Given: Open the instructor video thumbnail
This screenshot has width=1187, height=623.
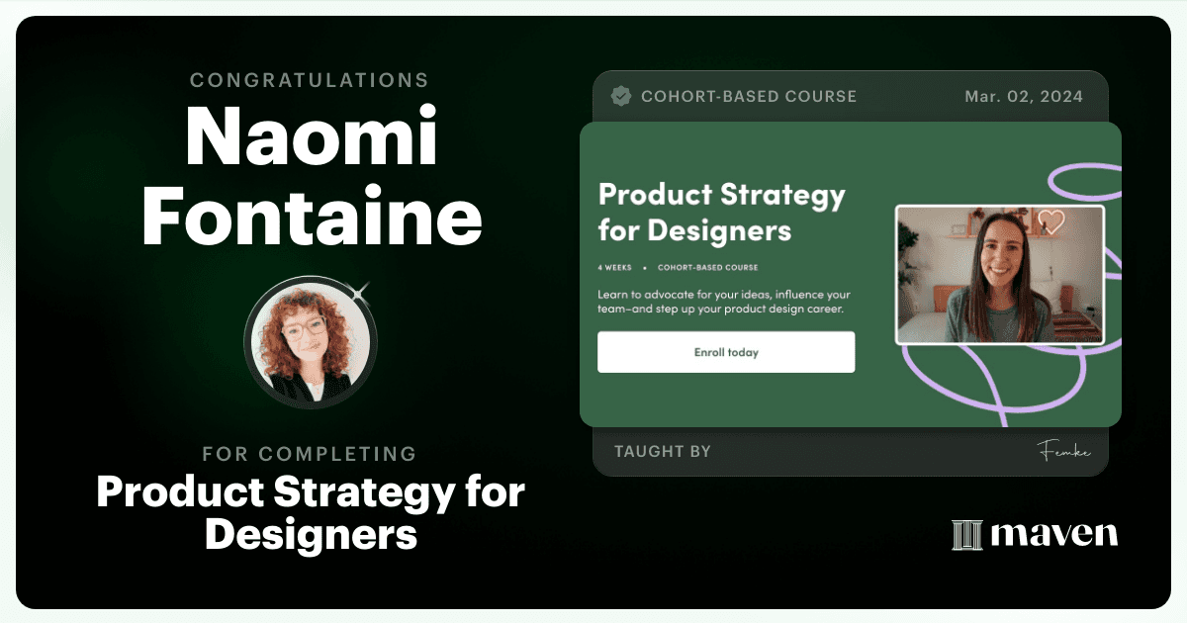Looking at the screenshot, I should pyautogui.click(x=999, y=274).
